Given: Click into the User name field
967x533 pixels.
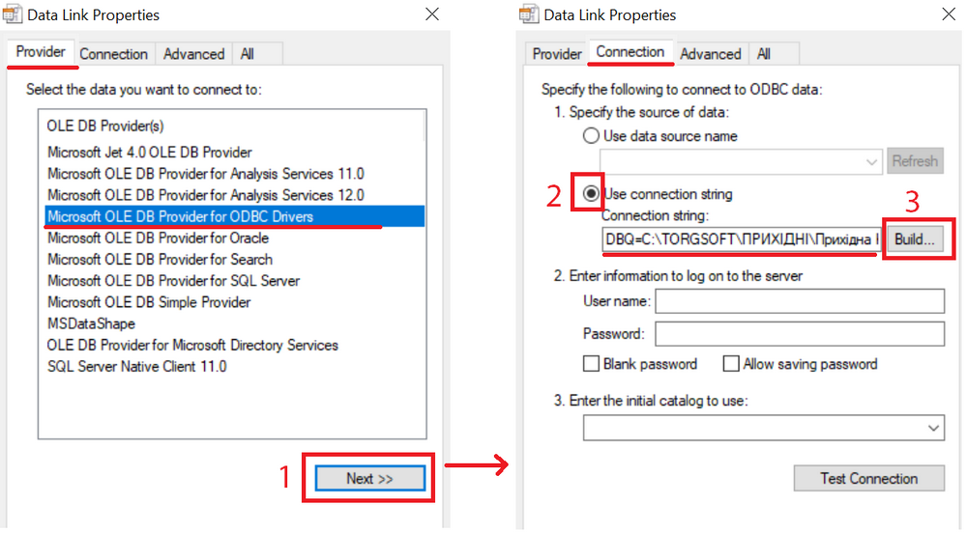Looking at the screenshot, I should [799, 301].
